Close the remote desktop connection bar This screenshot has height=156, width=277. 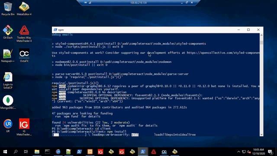(192, 3)
